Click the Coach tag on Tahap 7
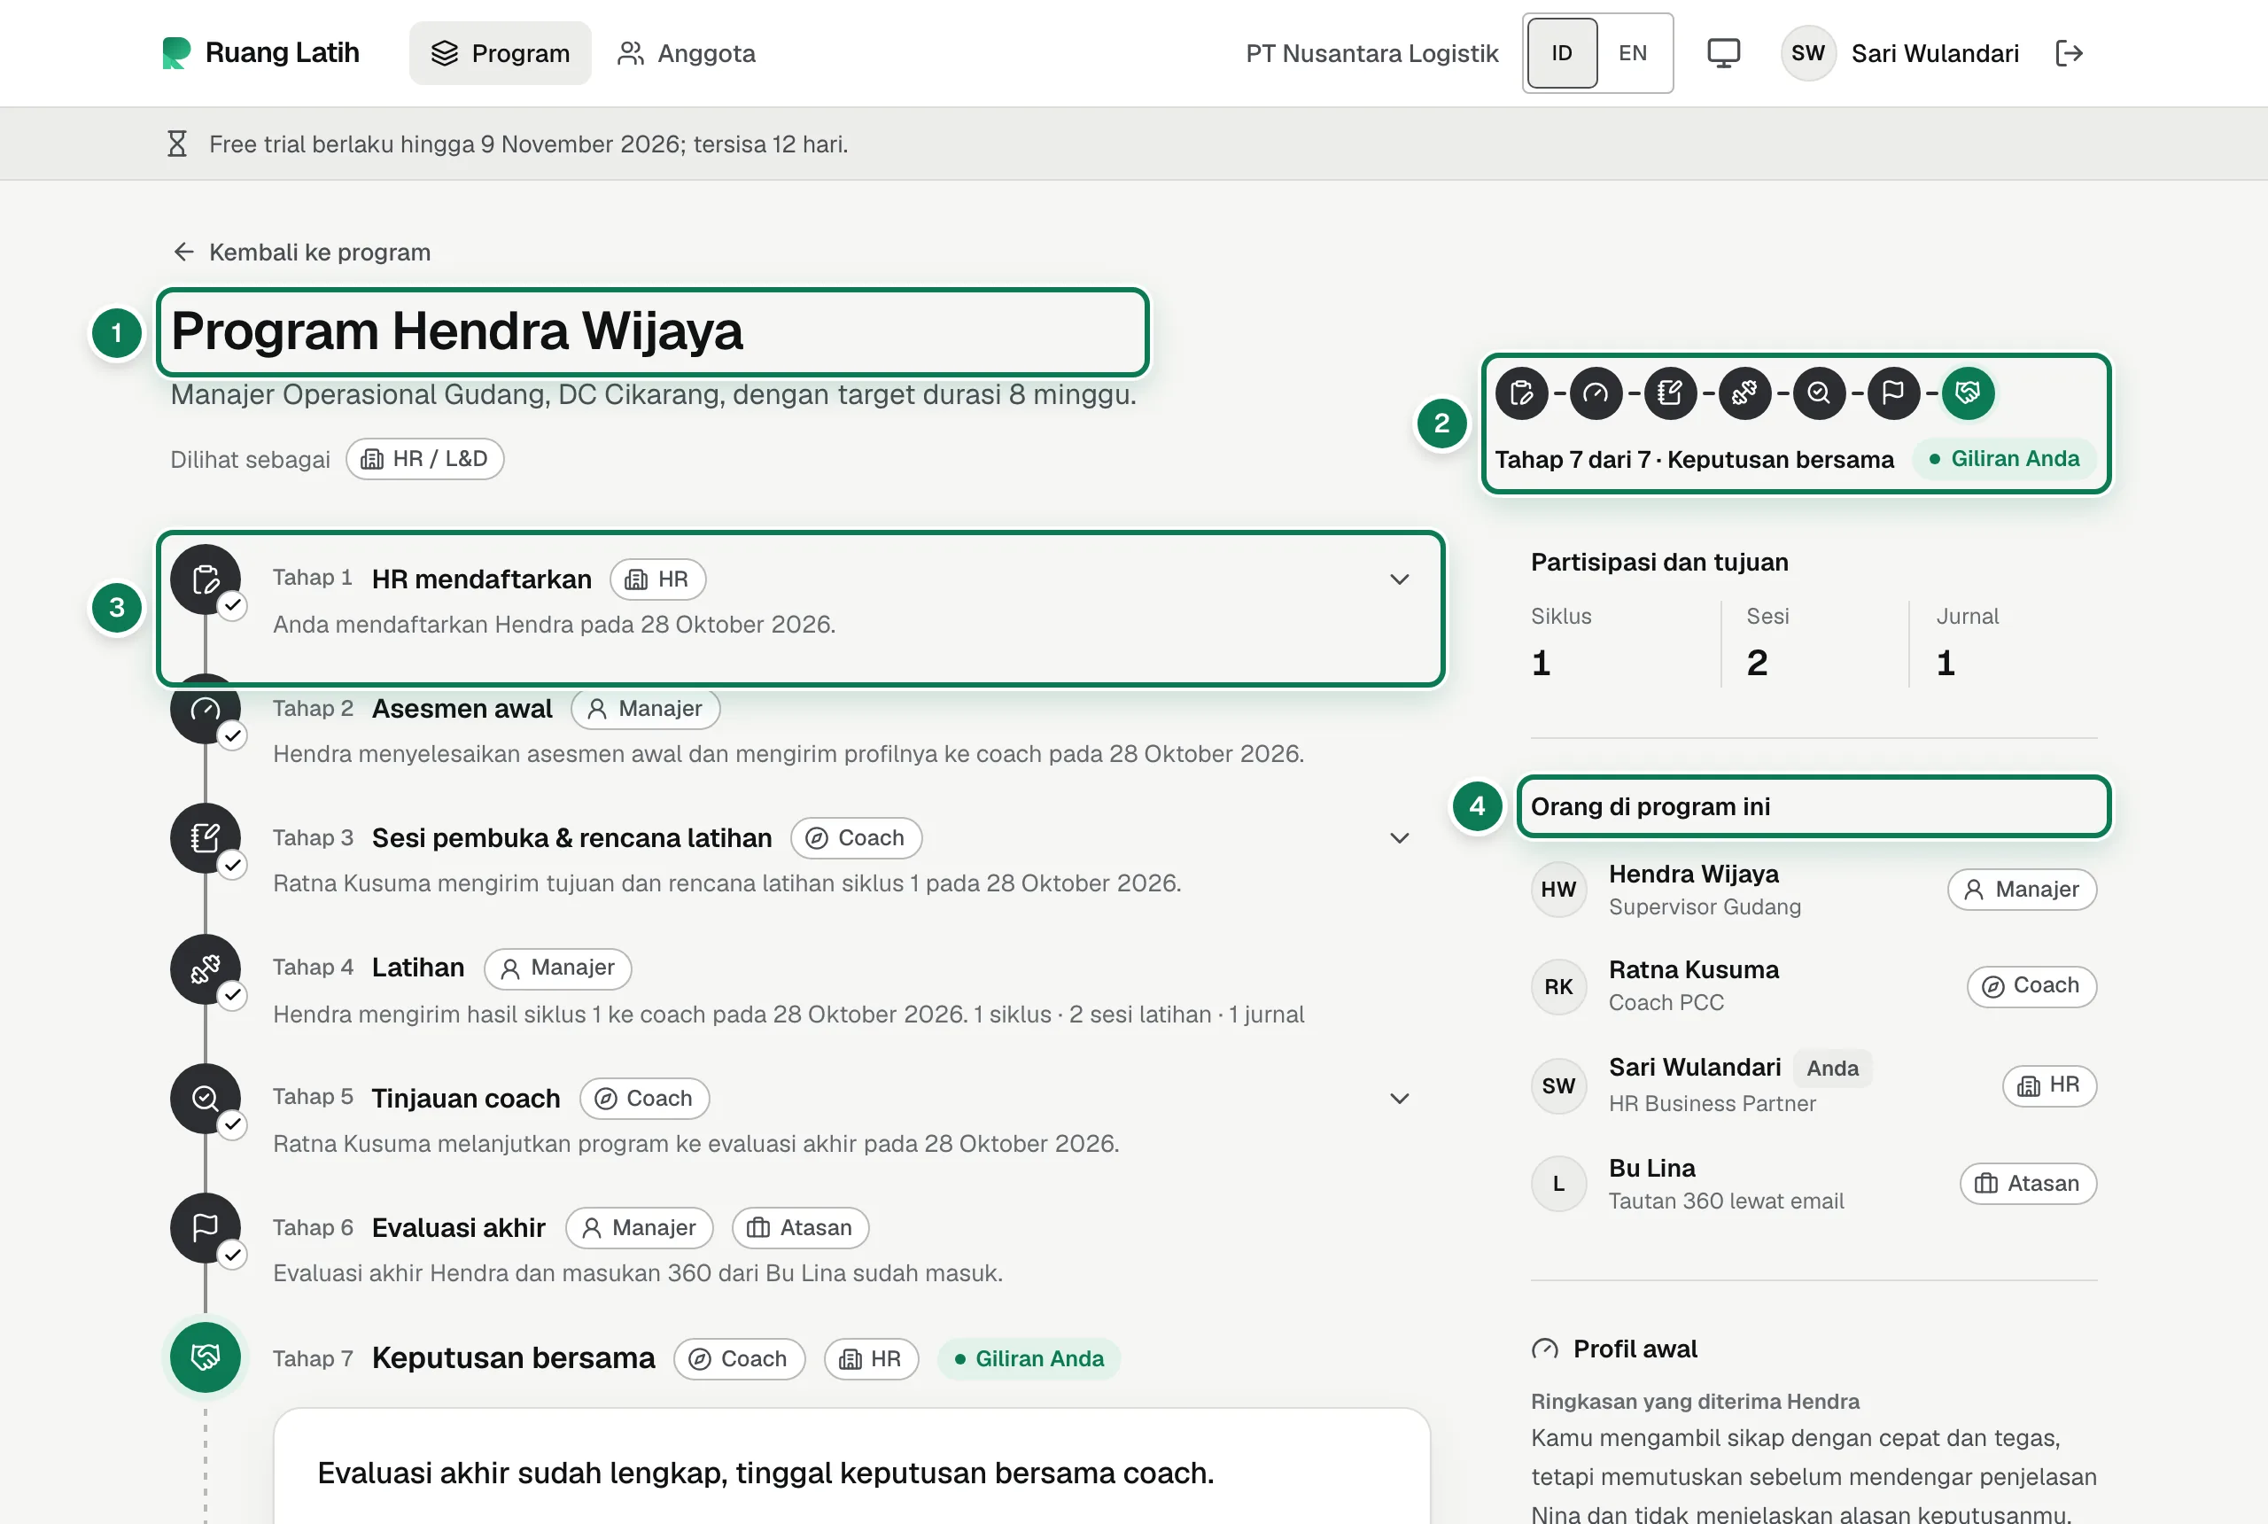The height and width of the screenshot is (1524, 2268). 739,1359
